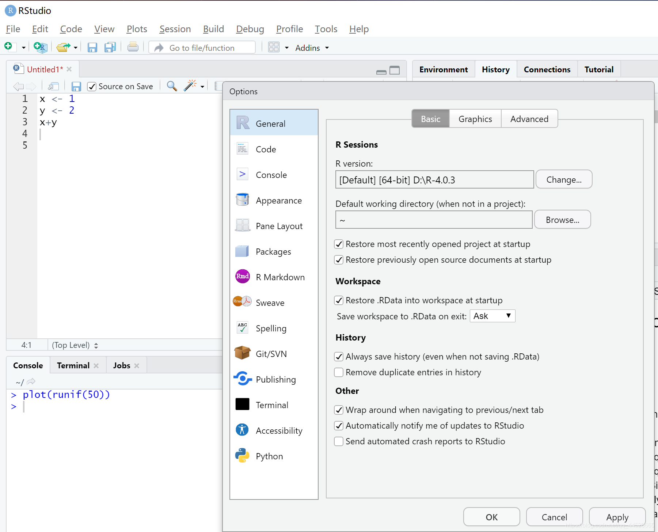Click the view working directory arrow in Console

point(31,382)
